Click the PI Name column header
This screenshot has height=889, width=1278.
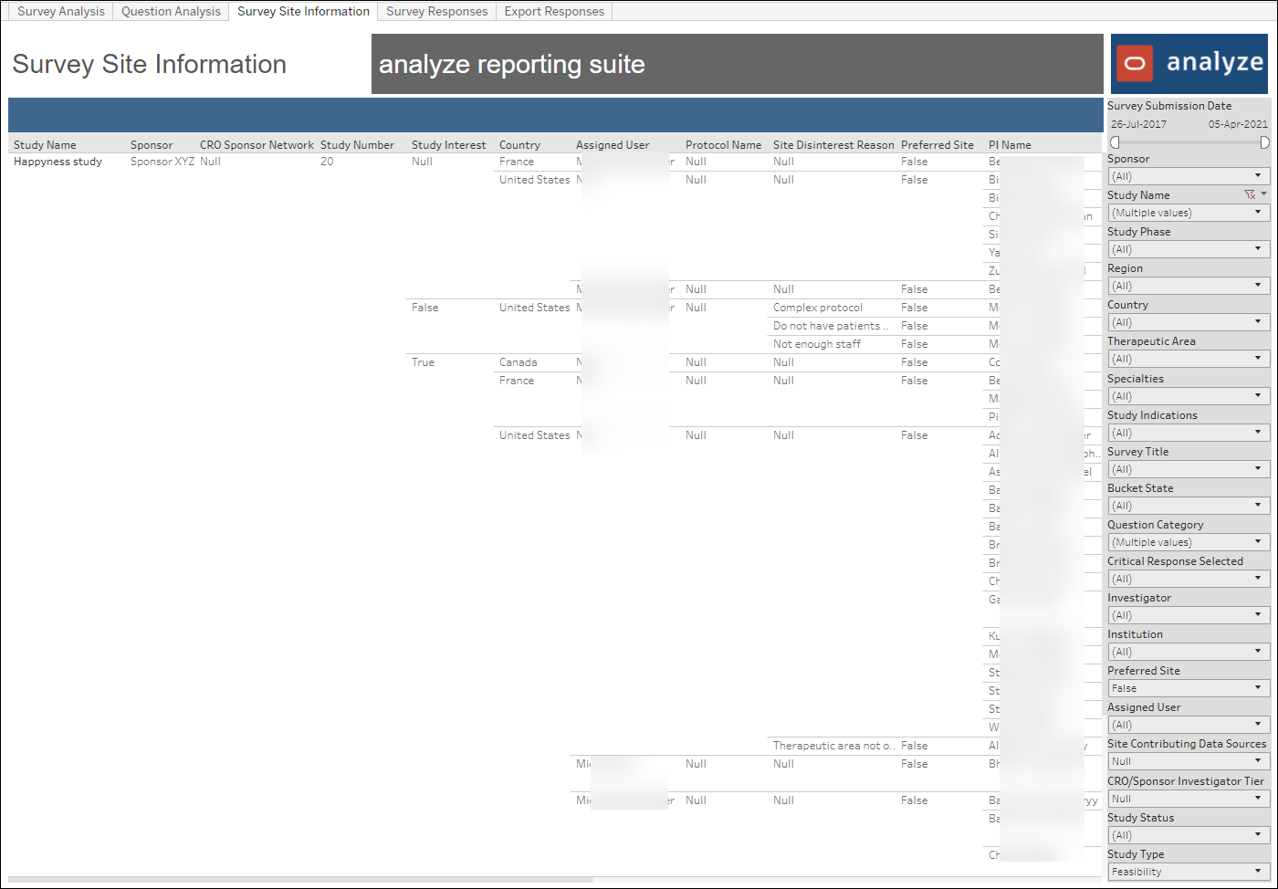tap(1010, 145)
